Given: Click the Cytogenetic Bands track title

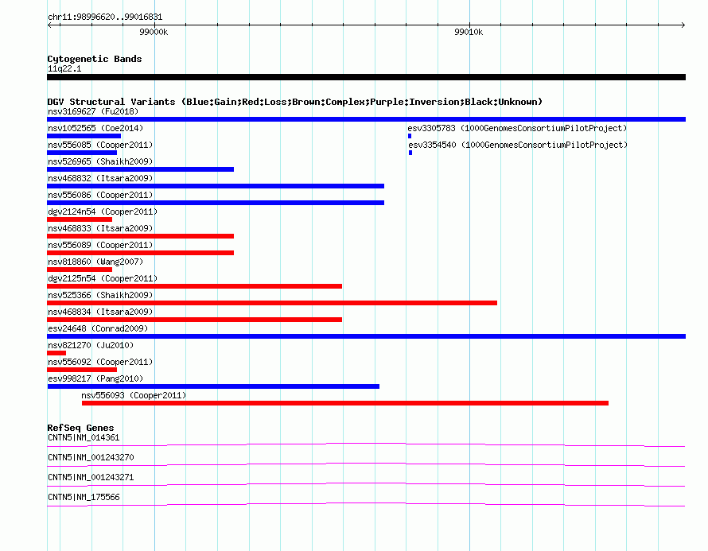Looking at the screenshot, I should tap(95, 59).
